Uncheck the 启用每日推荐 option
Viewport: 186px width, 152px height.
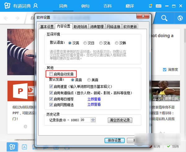51,99
